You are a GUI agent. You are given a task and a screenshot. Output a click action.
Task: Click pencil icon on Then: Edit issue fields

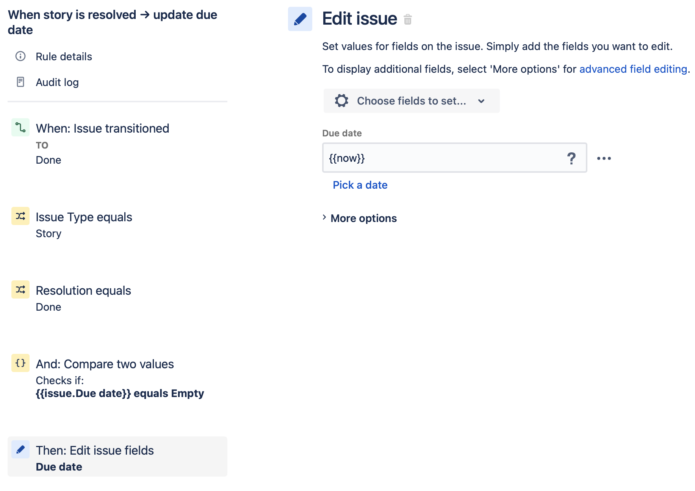(x=20, y=449)
